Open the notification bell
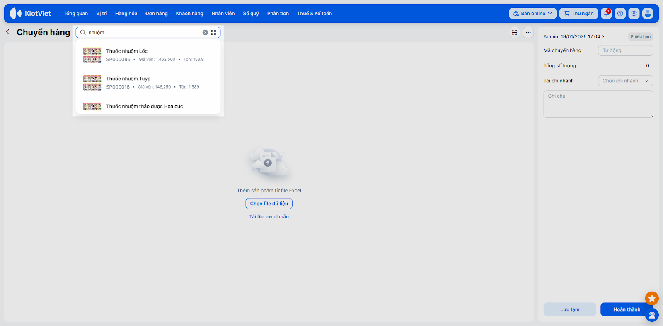 point(607,13)
